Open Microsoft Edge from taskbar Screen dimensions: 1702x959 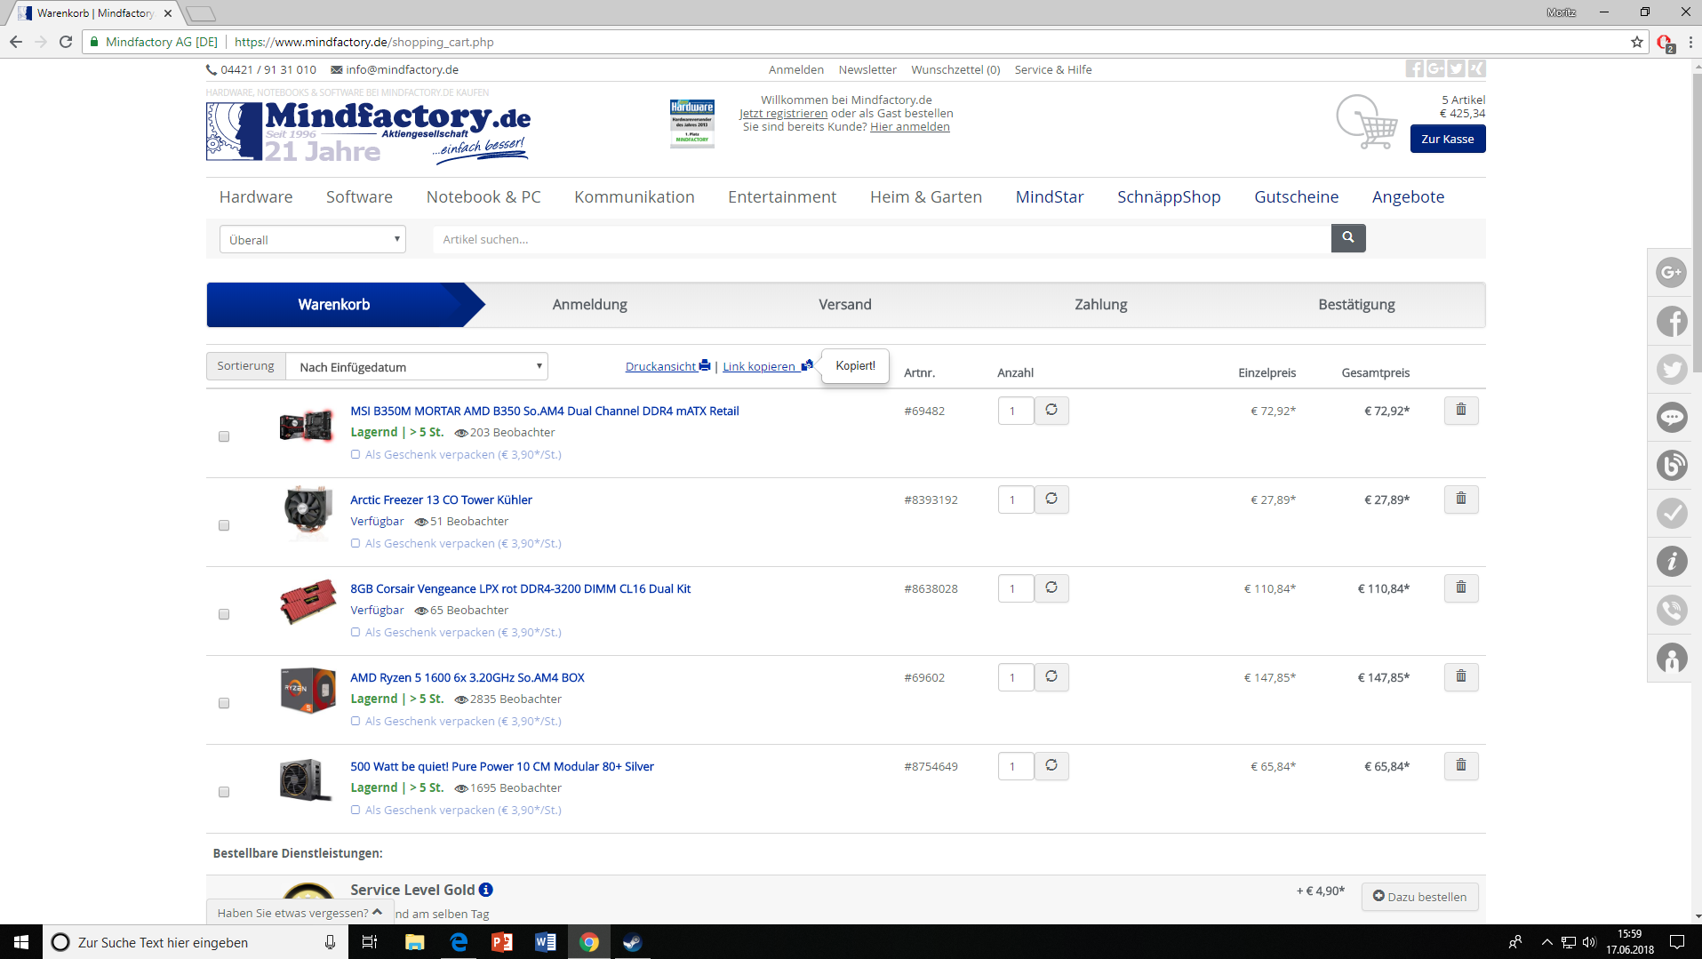459,942
